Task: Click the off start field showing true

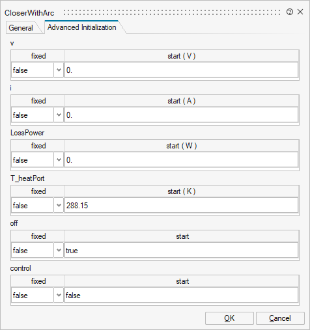Action: 181,250
